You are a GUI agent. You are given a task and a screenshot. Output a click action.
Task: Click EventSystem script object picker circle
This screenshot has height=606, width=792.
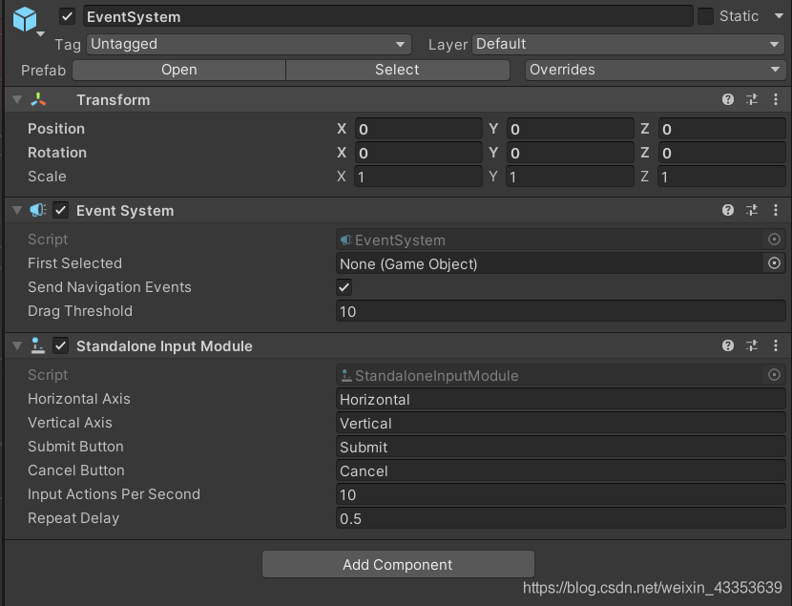pyautogui.click(x=774, y=240)
